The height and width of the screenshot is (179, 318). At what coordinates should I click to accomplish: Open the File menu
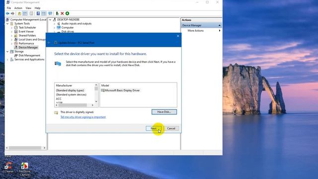pos(9,8)
